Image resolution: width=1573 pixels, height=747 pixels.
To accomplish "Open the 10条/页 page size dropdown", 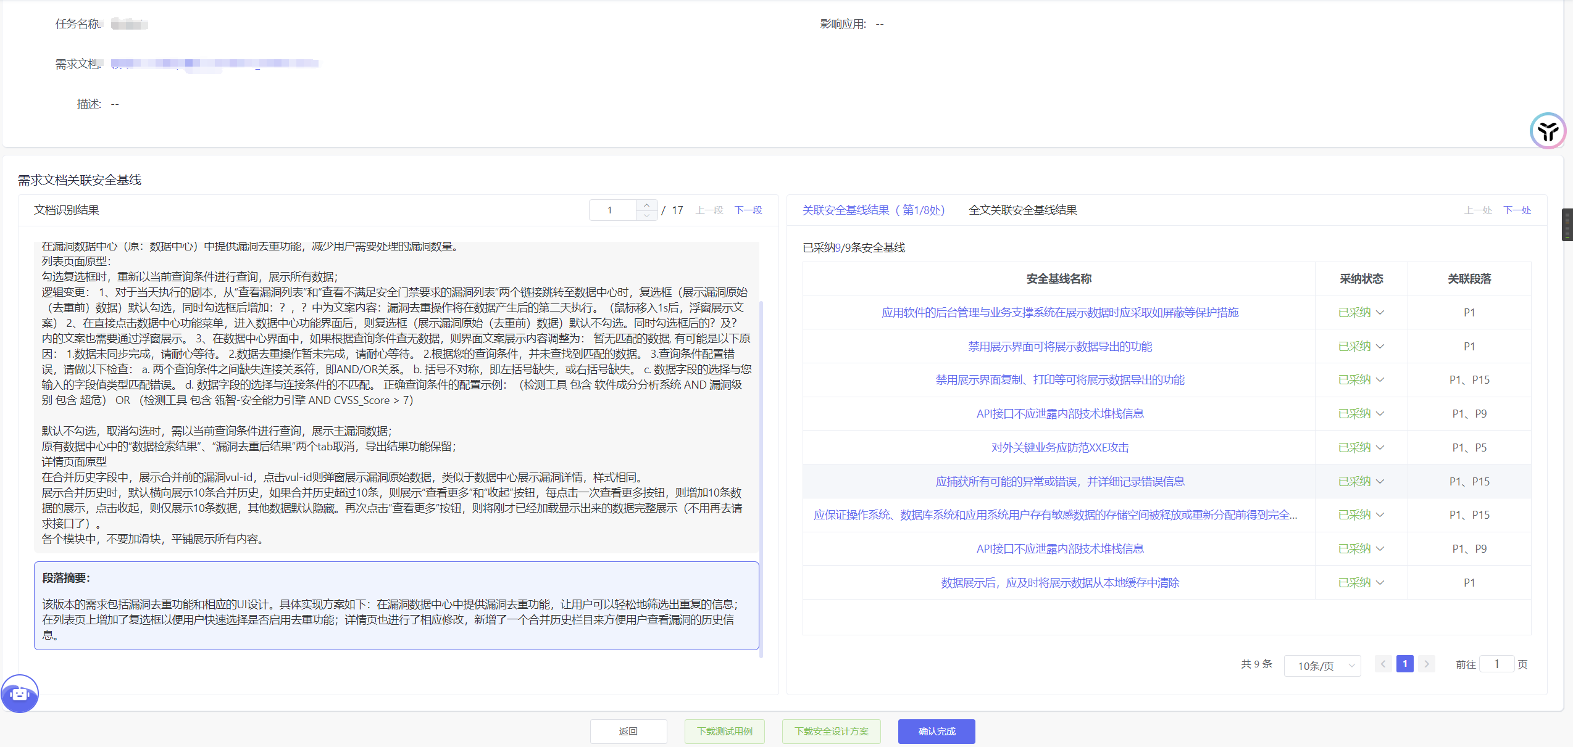I will pos(1322,666).
